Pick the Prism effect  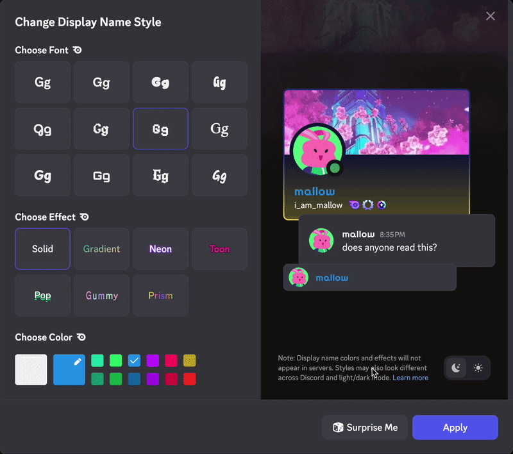point(160,296)
